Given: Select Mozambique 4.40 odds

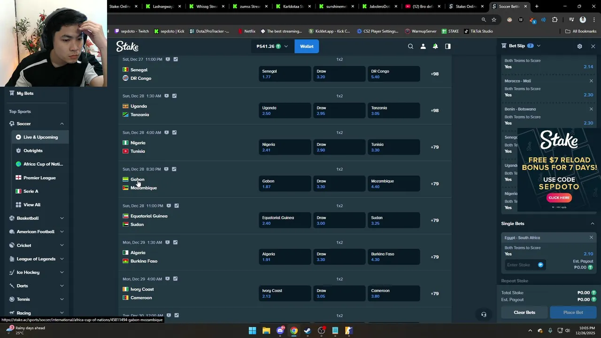Looking at the screenshot, I should [x=393, y=184].
